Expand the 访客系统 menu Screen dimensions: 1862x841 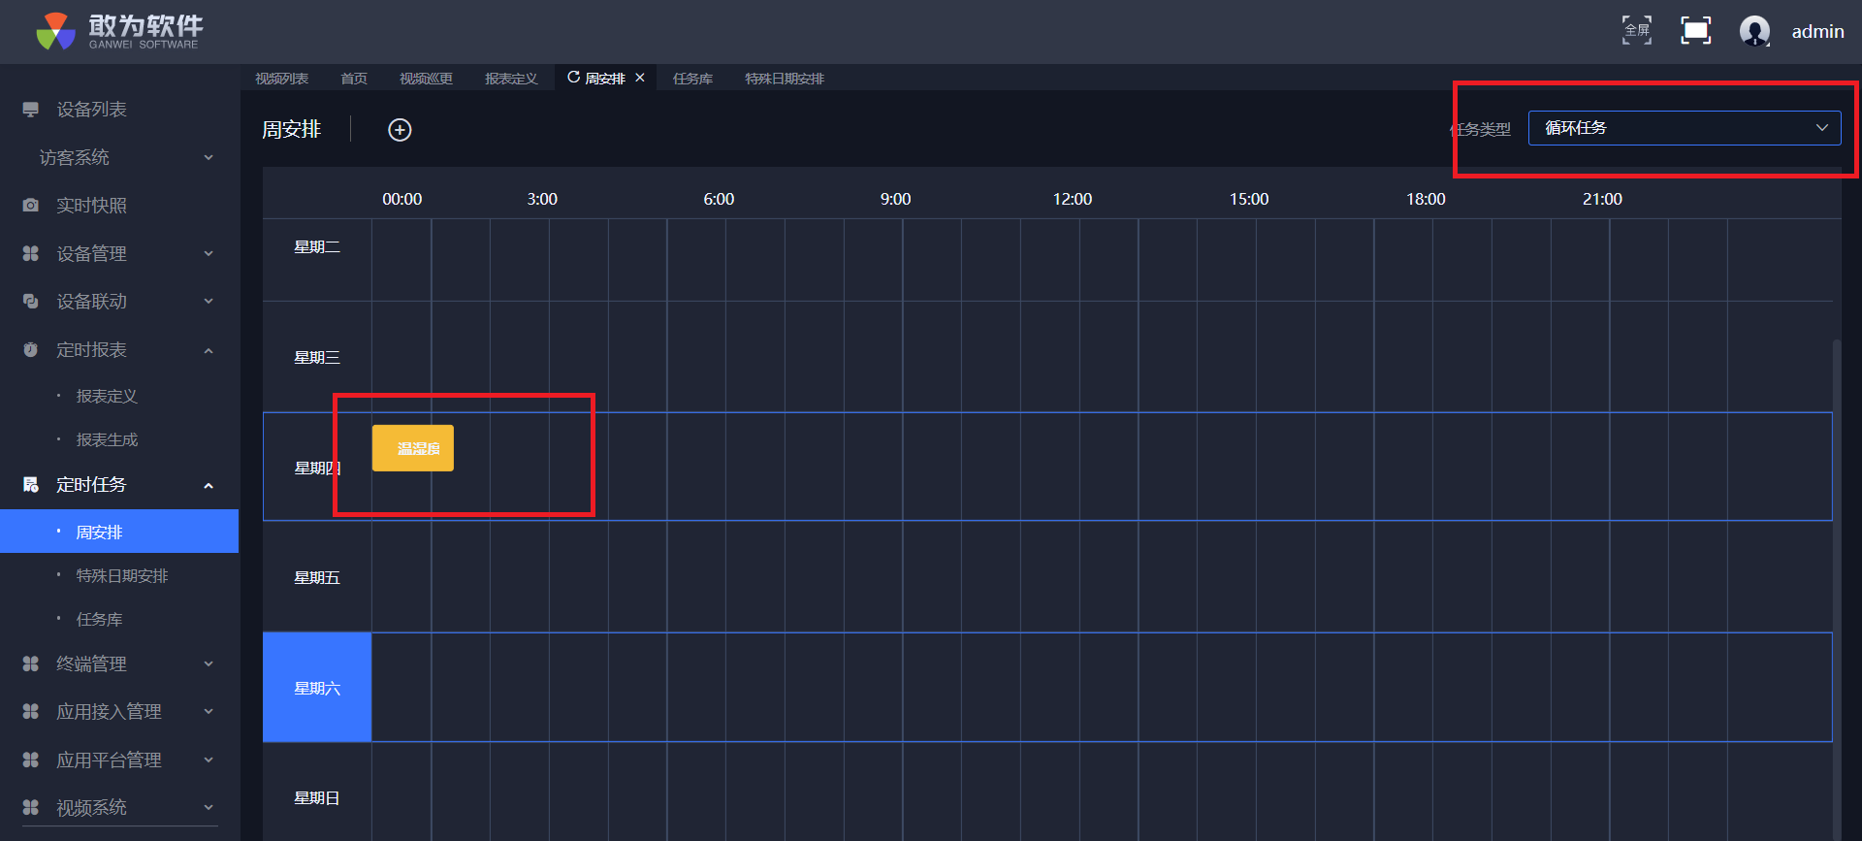[x=118, y=158]
